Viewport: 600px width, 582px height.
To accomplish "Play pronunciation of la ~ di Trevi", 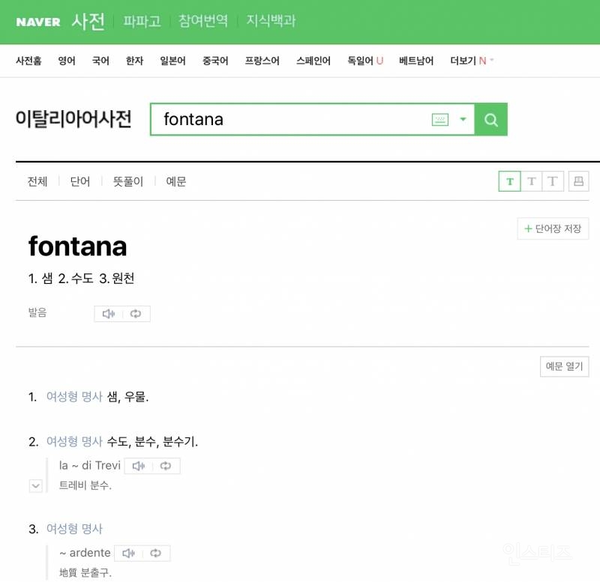I will click(139, 465).
